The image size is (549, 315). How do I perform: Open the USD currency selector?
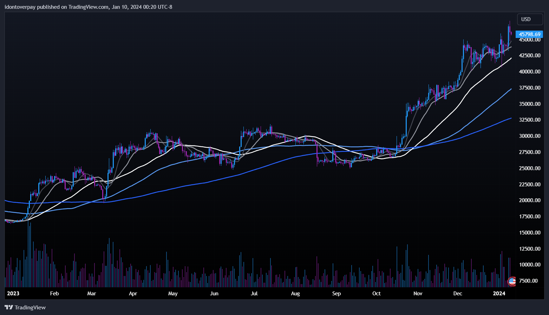pyautogui.click(x=530, y=19)
